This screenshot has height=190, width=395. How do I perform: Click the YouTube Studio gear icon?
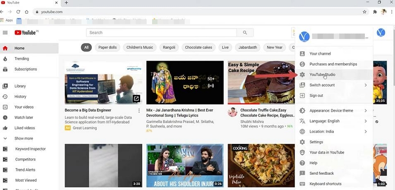pyautogui.click(x=302, y=75)
